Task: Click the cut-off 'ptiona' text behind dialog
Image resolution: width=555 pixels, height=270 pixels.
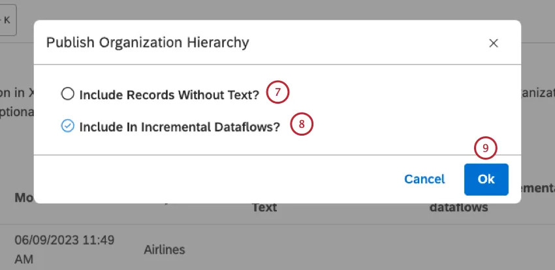Action: [16, 112]
